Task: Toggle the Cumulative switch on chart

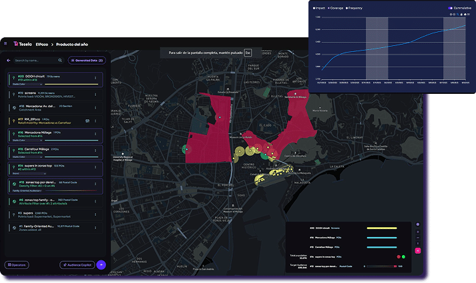Action: pyautogui.click(x=451, y=8)
